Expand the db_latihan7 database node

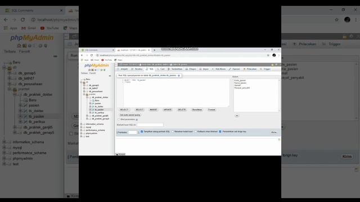pos(84,88)
